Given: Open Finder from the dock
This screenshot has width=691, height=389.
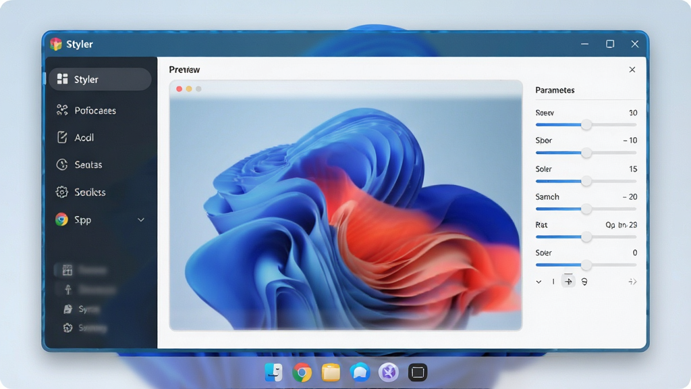Looking at the screenshot, I should (274, 372).
